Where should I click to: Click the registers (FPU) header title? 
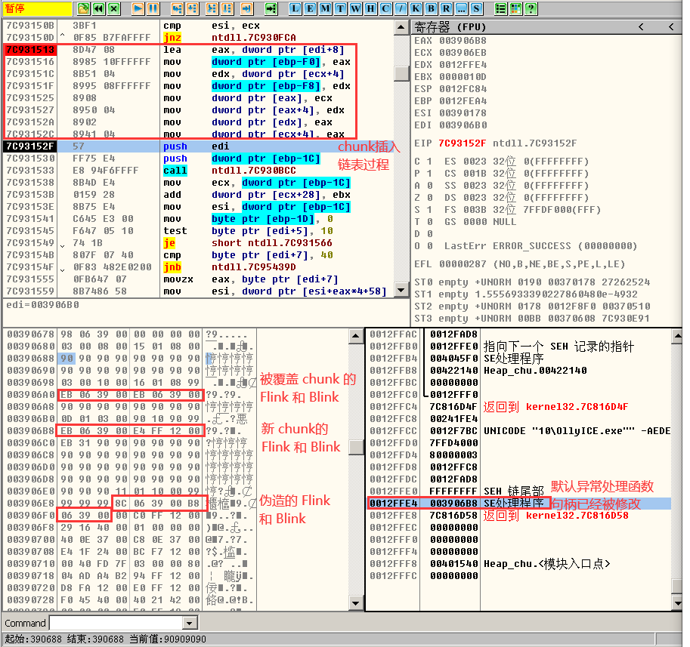[x=444, y=26]
